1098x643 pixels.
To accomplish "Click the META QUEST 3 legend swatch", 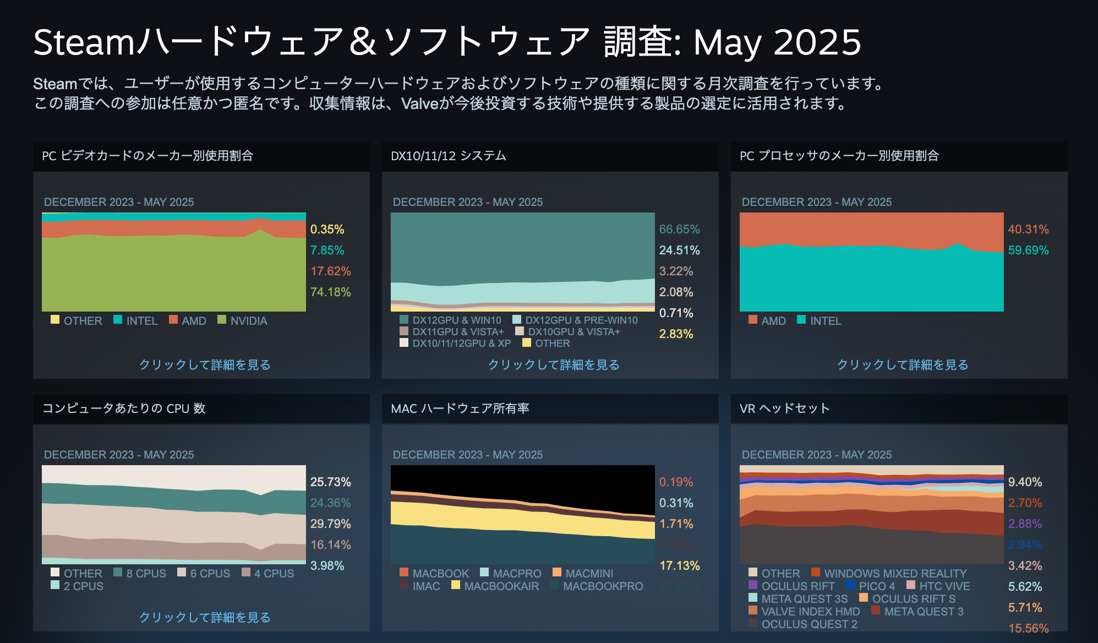I will (x=876, y=610).
